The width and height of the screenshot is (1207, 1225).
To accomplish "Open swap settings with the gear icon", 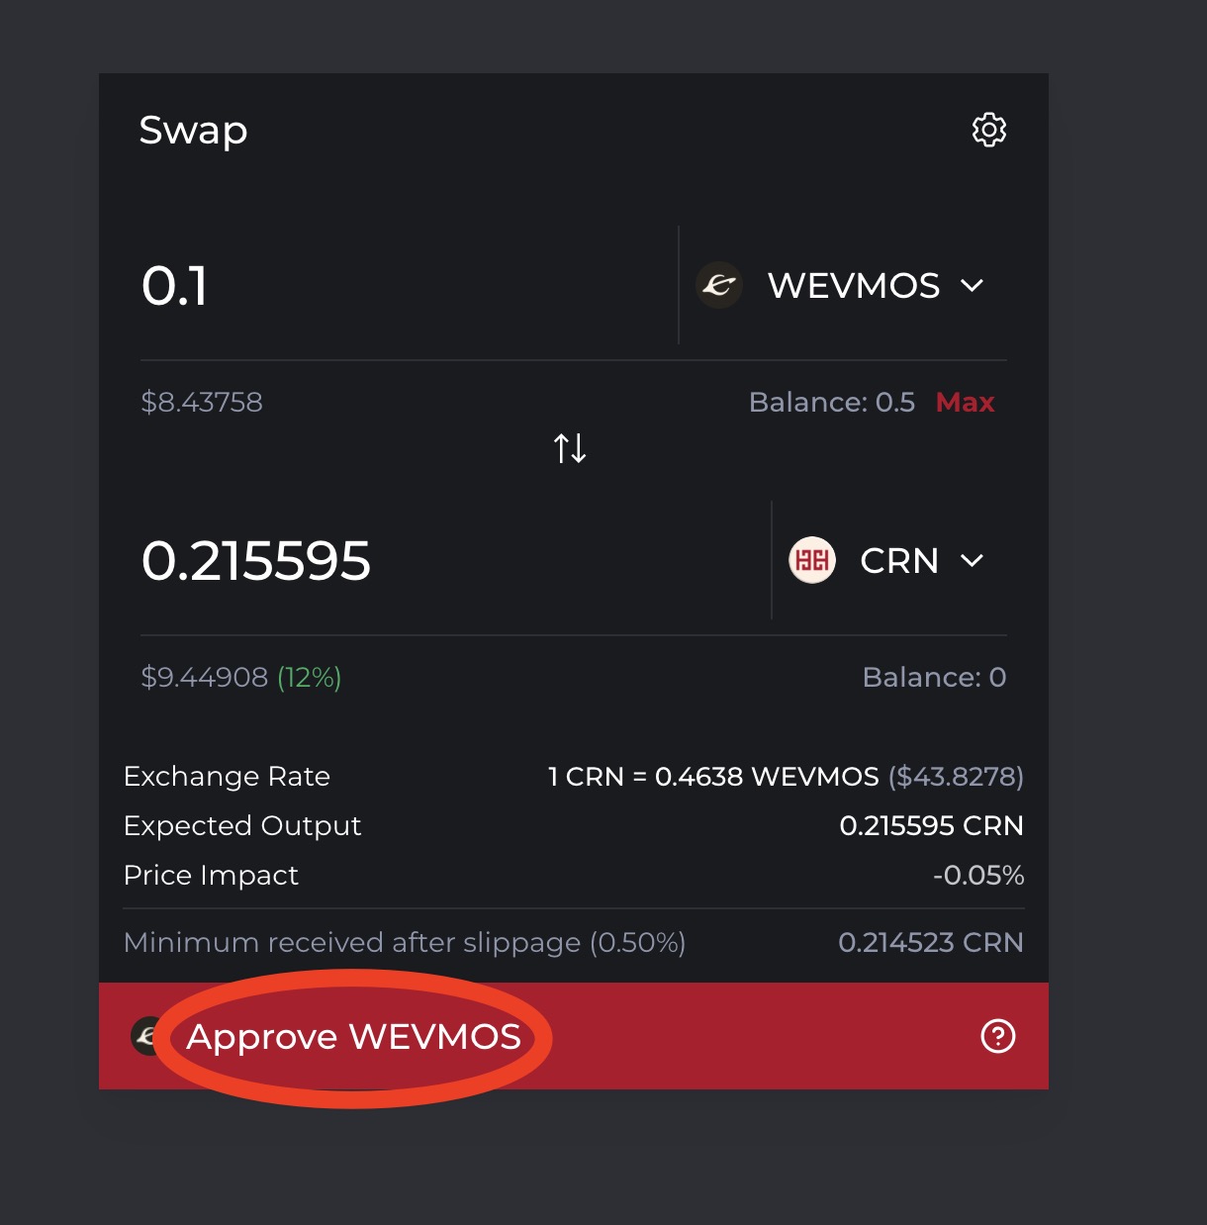I will pyautogui.click(x=988, y=130).
